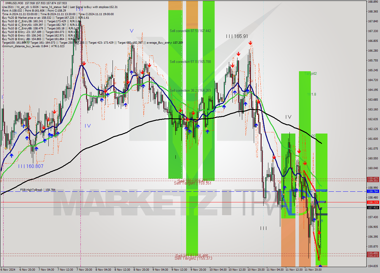Image resolution: width=380 pixels, height=273 pixels.
Task: Click the 'FSB-HighToBreak | 158.784' level label
Action: [38, 190]
